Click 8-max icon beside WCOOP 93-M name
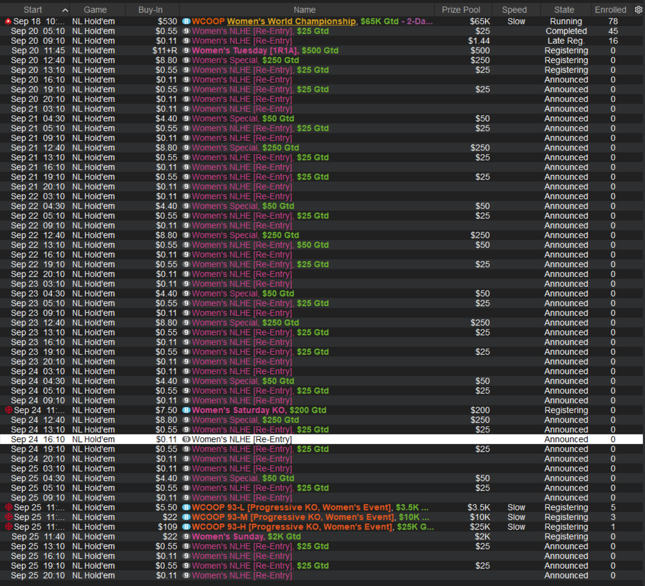The image size is (645, 586). tap(186, 517)
